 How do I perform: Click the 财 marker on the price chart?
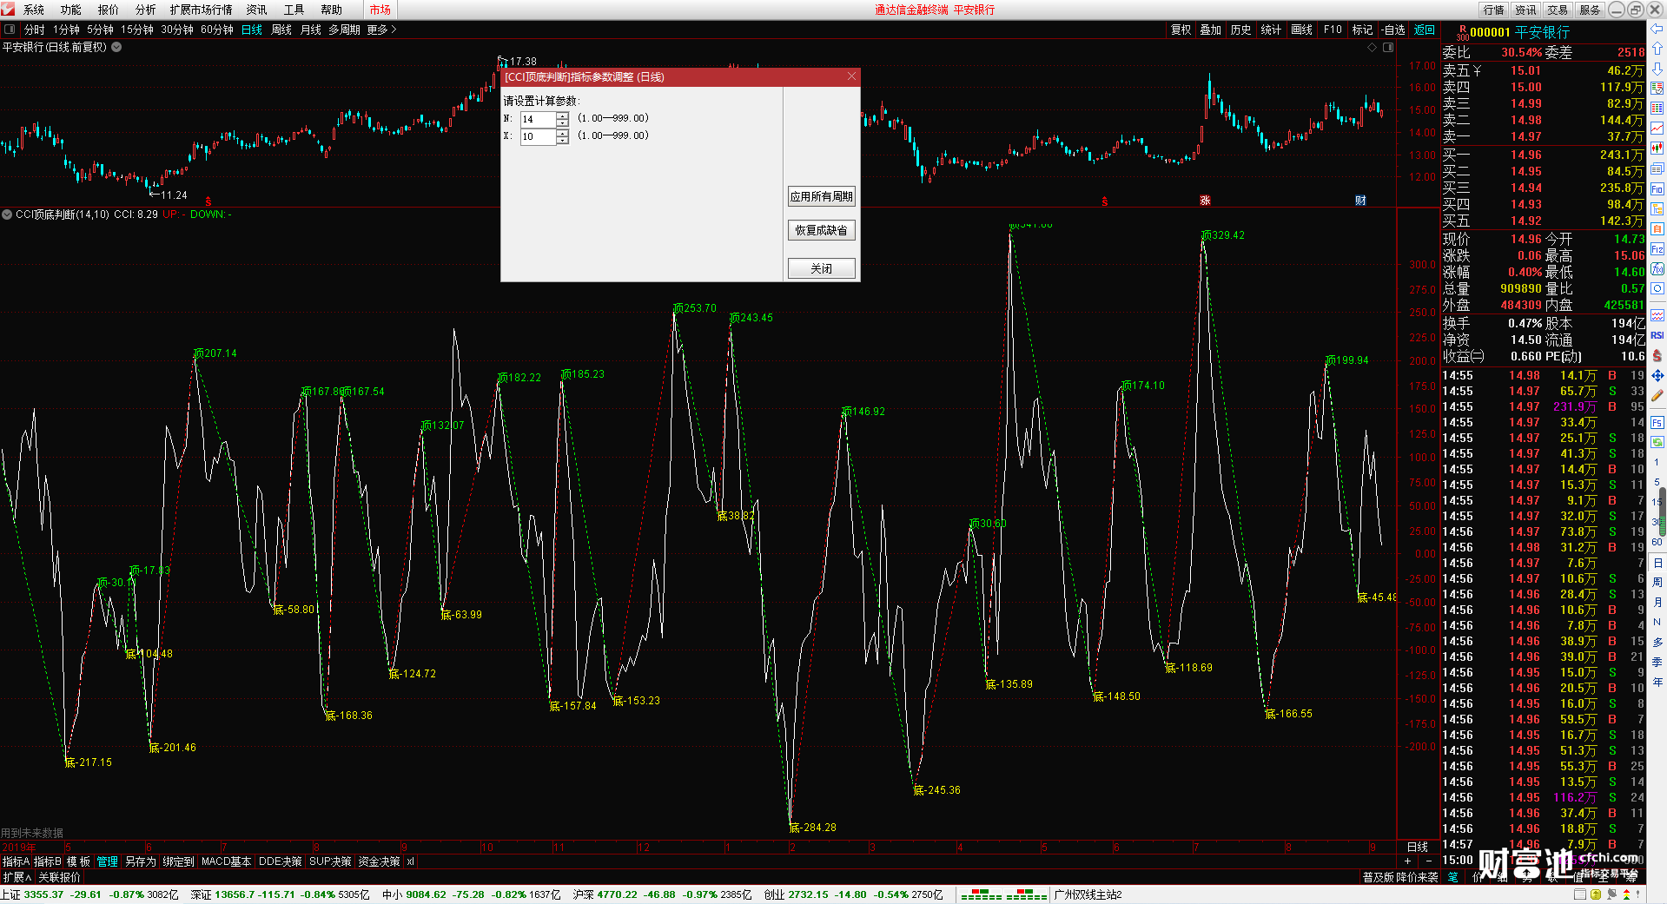tap(1360, 201)
